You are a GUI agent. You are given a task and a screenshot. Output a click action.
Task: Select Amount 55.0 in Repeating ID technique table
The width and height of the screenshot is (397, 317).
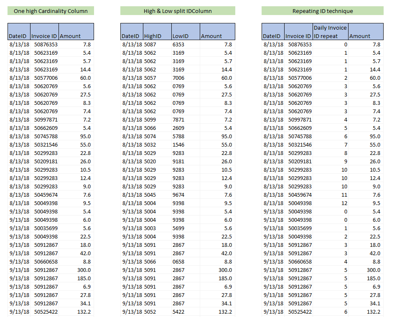click(366, 145)
